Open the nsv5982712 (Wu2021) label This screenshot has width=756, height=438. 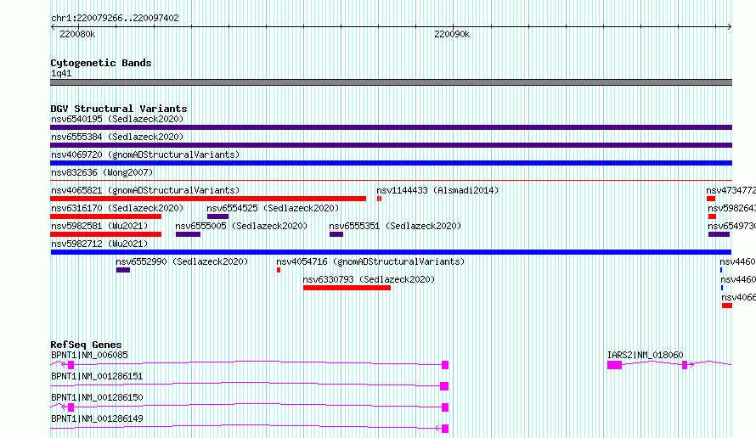pos(99,244)
